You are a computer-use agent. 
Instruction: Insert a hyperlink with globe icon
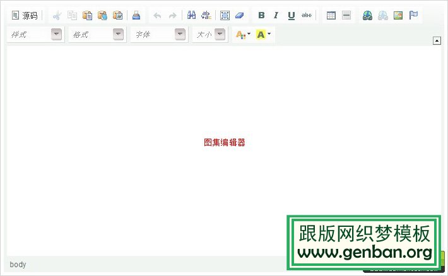(367, 15)
